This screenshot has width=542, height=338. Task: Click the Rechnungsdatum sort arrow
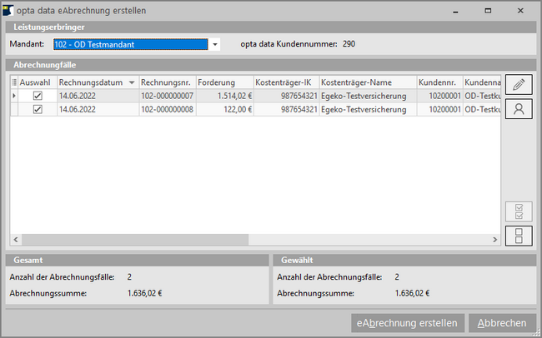[x=131, y=82]
